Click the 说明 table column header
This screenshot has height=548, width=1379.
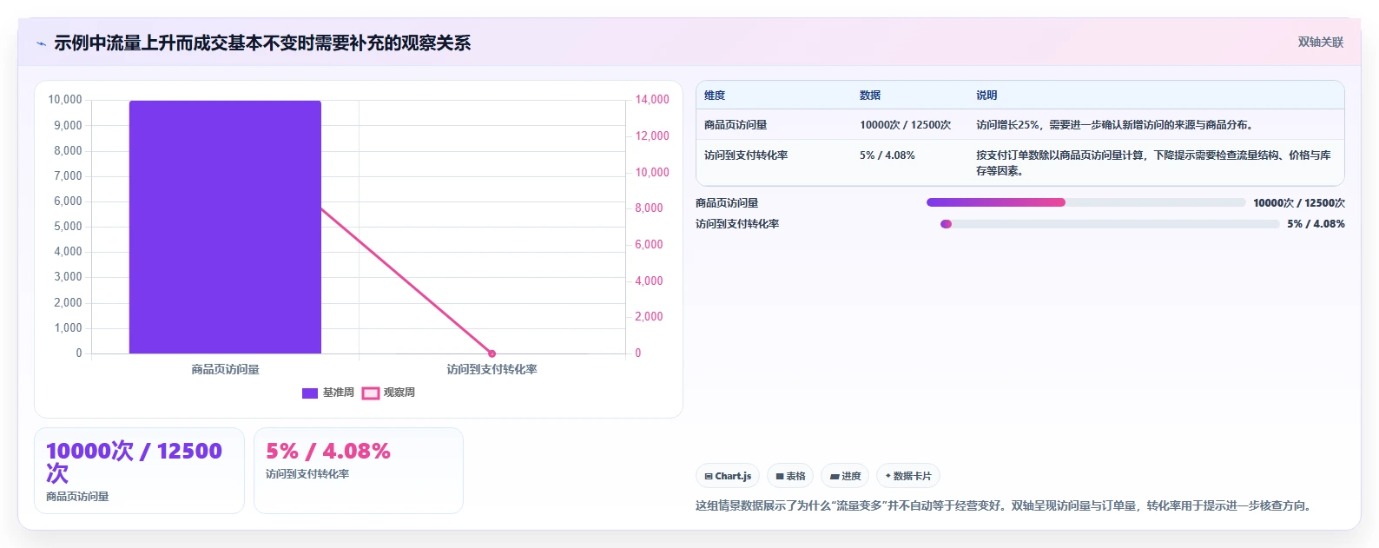[986, 96]
